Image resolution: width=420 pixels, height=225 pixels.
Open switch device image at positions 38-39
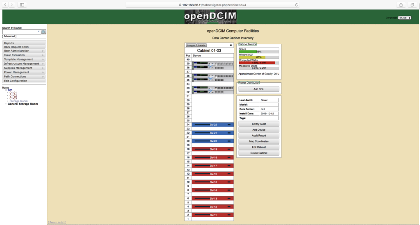coord(213,66)
